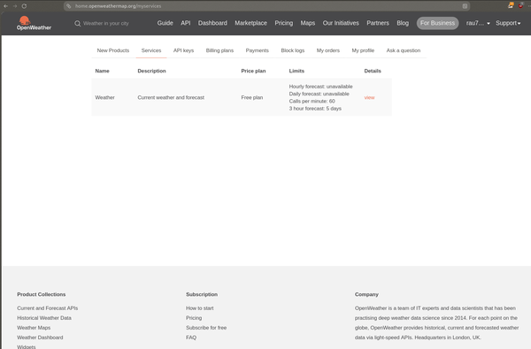Screen dimensions: 531x349
Task: Select the Services tab
Action: (x=151, y=50)
